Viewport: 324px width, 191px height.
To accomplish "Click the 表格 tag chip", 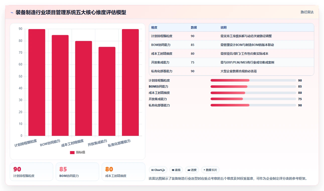I will coord(176,170).
